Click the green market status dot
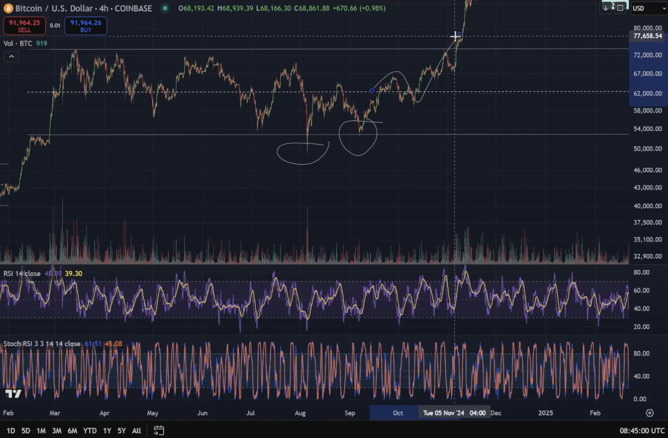The image size is (668, 438). [x=165, y=8]
